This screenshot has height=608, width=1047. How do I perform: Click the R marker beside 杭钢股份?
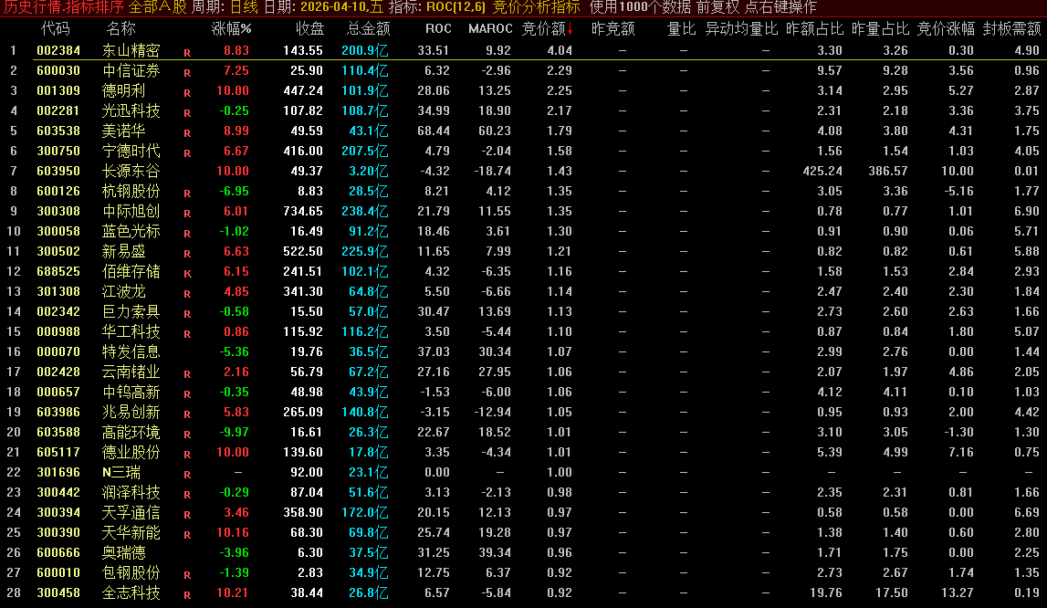(187, 194)
